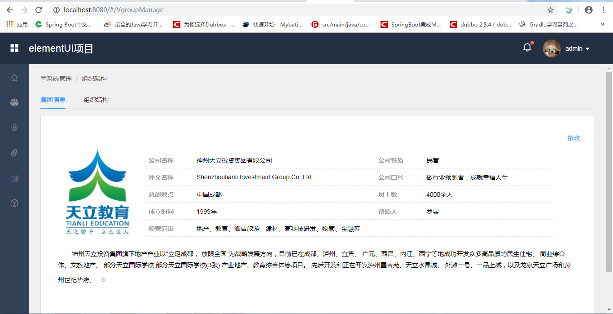Switch to the 组织结构 tab
This screenshot has height=314, width=613.
click(96, 100)
